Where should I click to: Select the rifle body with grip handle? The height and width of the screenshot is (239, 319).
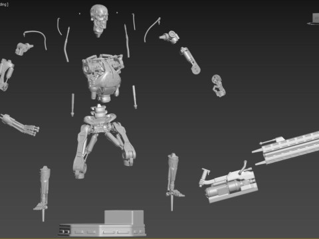pyautogui.click(x=228, y=183)
